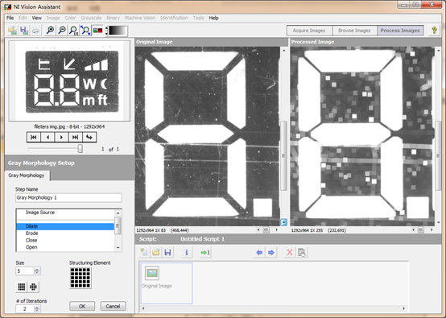Viewport: 446px width, 318px height.
Task: Click the Cancel button
Action: [113, 306]
